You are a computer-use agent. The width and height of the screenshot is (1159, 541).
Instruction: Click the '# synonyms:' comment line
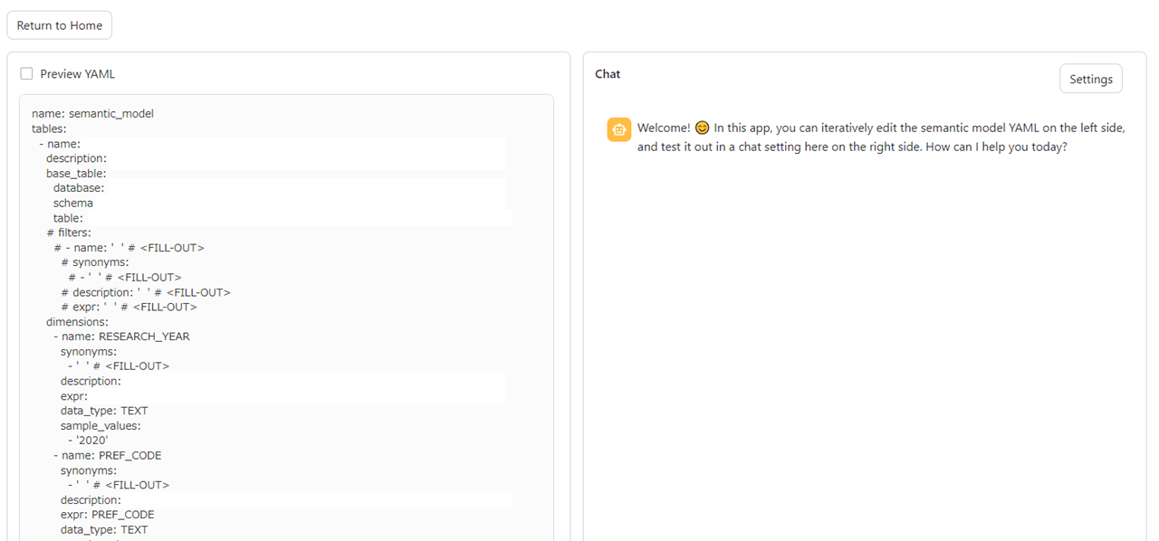(x=95, y=262)
